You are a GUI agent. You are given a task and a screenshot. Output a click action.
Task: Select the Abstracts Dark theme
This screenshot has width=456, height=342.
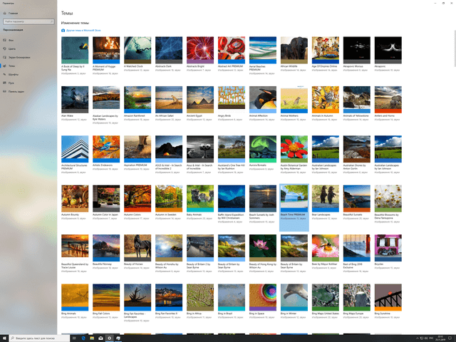click(169, 50)
